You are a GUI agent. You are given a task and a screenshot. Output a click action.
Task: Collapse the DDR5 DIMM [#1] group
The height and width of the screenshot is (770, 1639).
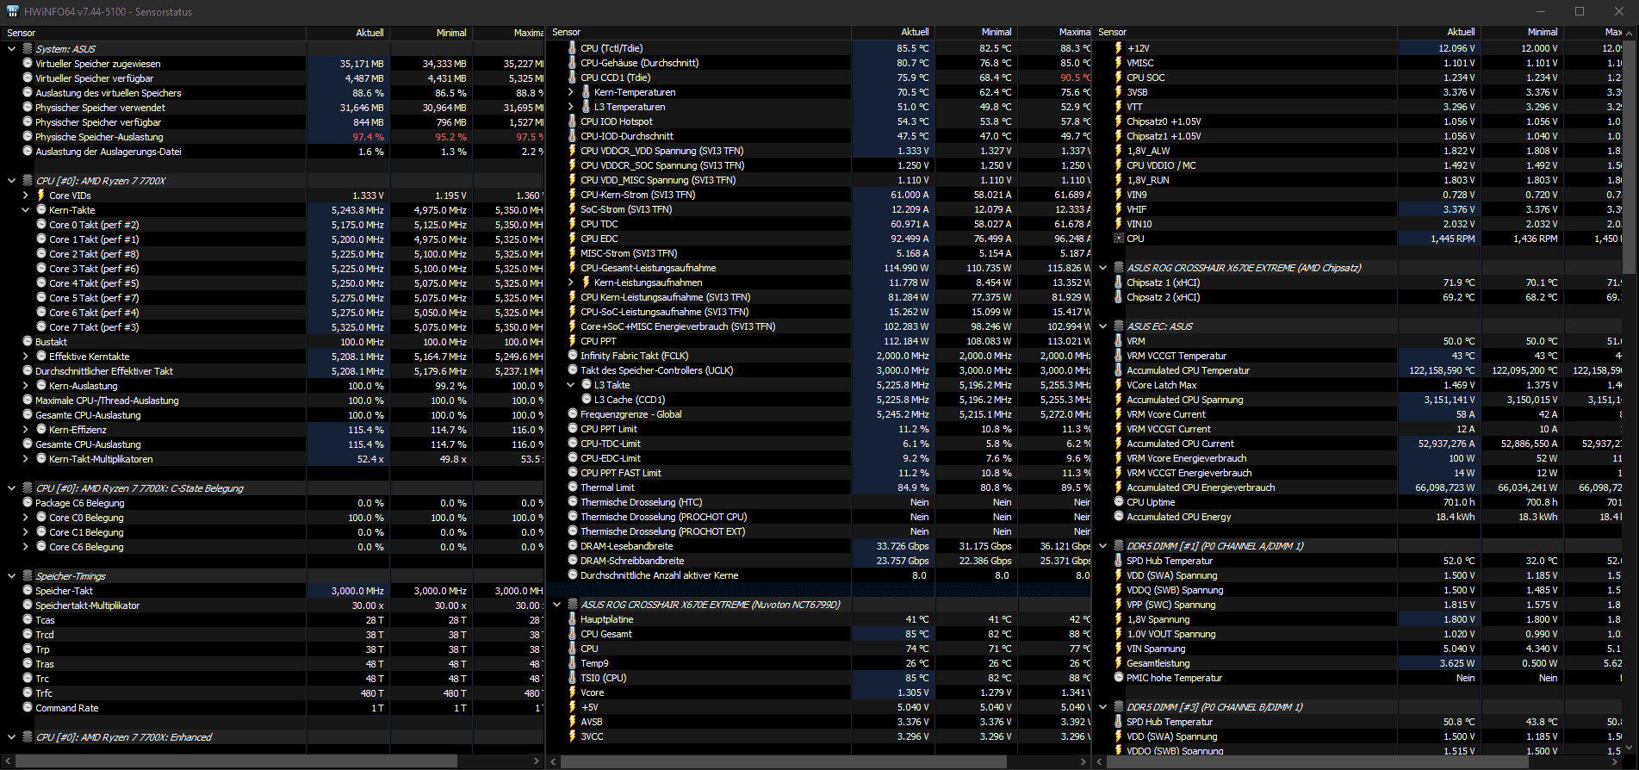[x=1103, y=546]
